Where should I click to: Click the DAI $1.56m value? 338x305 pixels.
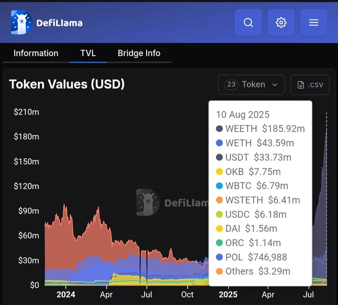(261, 229)
